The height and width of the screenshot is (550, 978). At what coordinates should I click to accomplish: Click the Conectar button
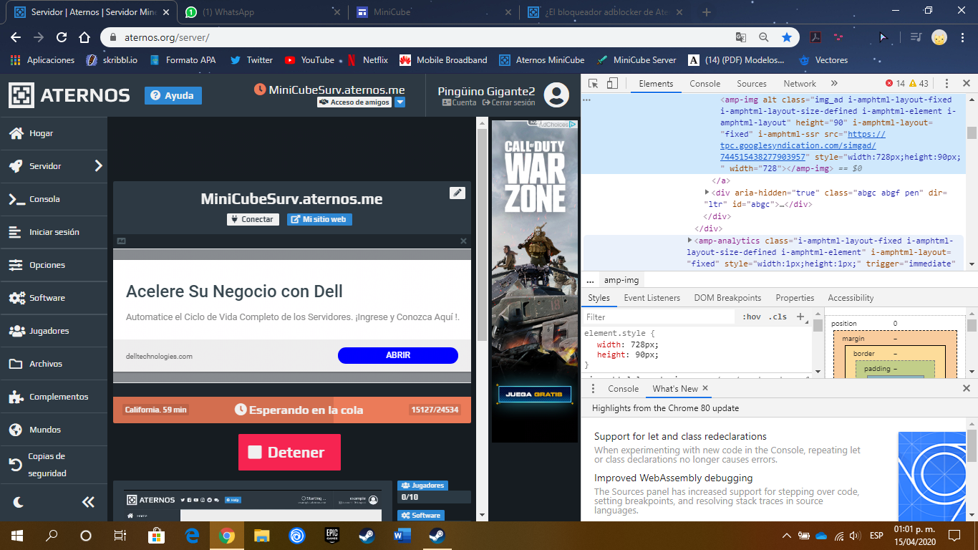(253, 219)
